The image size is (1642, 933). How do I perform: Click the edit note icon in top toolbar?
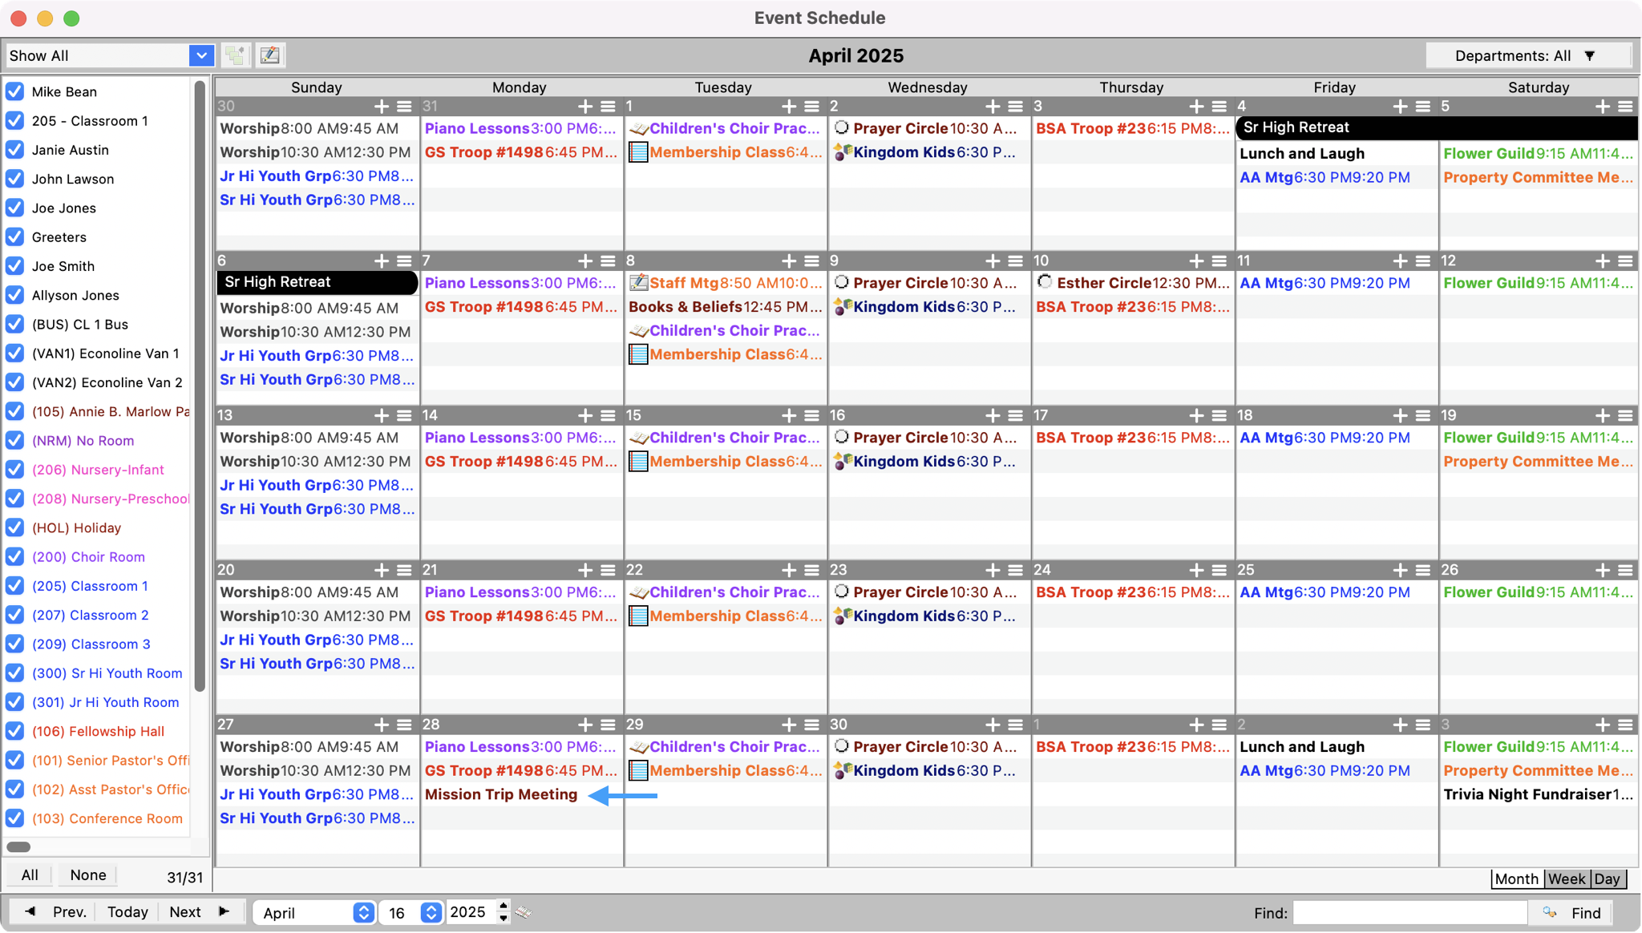point(270,55)
